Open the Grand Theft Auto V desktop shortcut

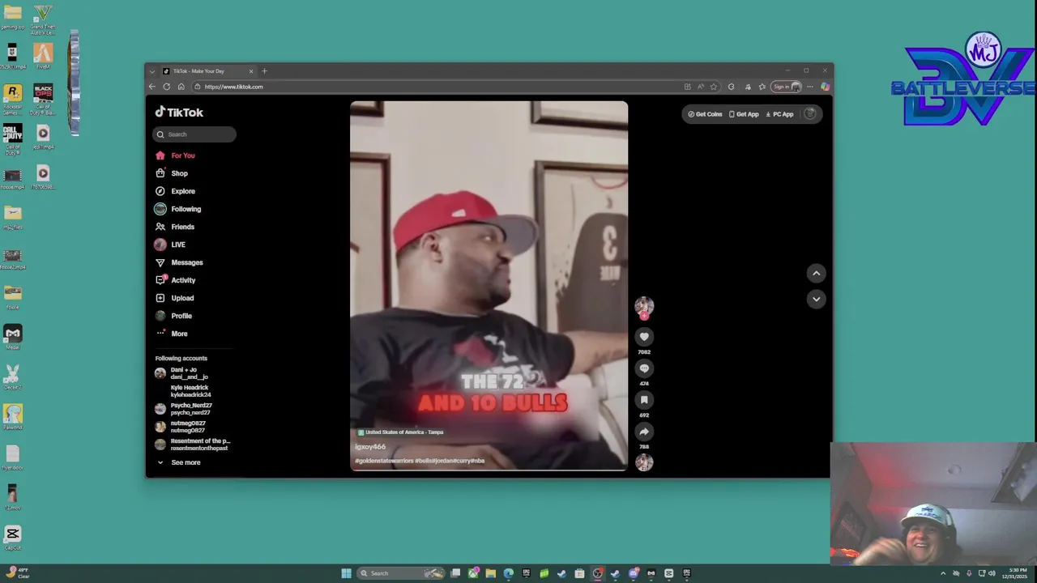coord(43,19)
